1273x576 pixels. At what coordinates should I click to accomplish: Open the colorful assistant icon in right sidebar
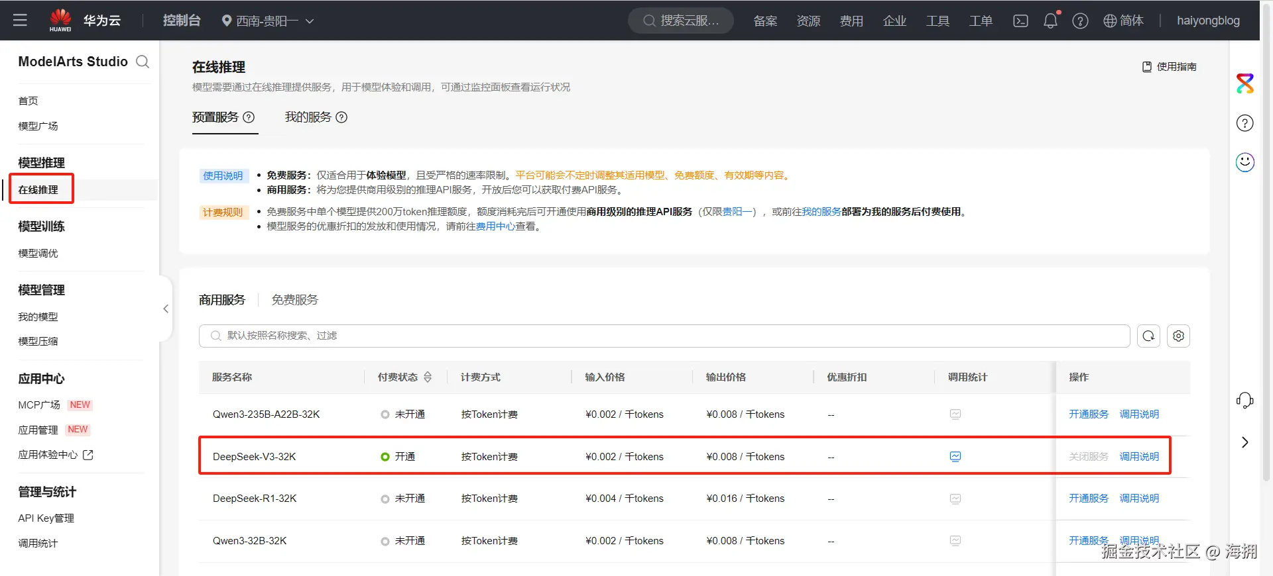click(x=1245, y=83)
